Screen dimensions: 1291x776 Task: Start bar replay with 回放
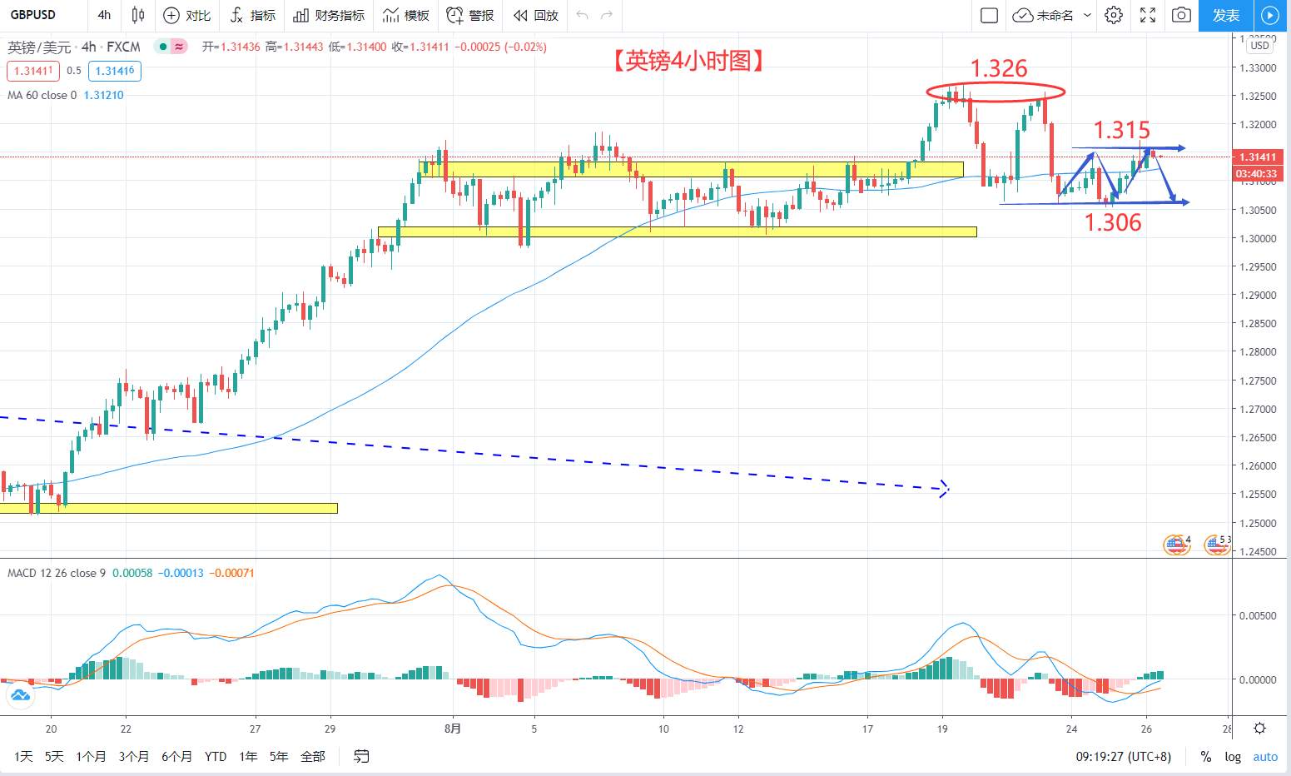tap(536, 15)
